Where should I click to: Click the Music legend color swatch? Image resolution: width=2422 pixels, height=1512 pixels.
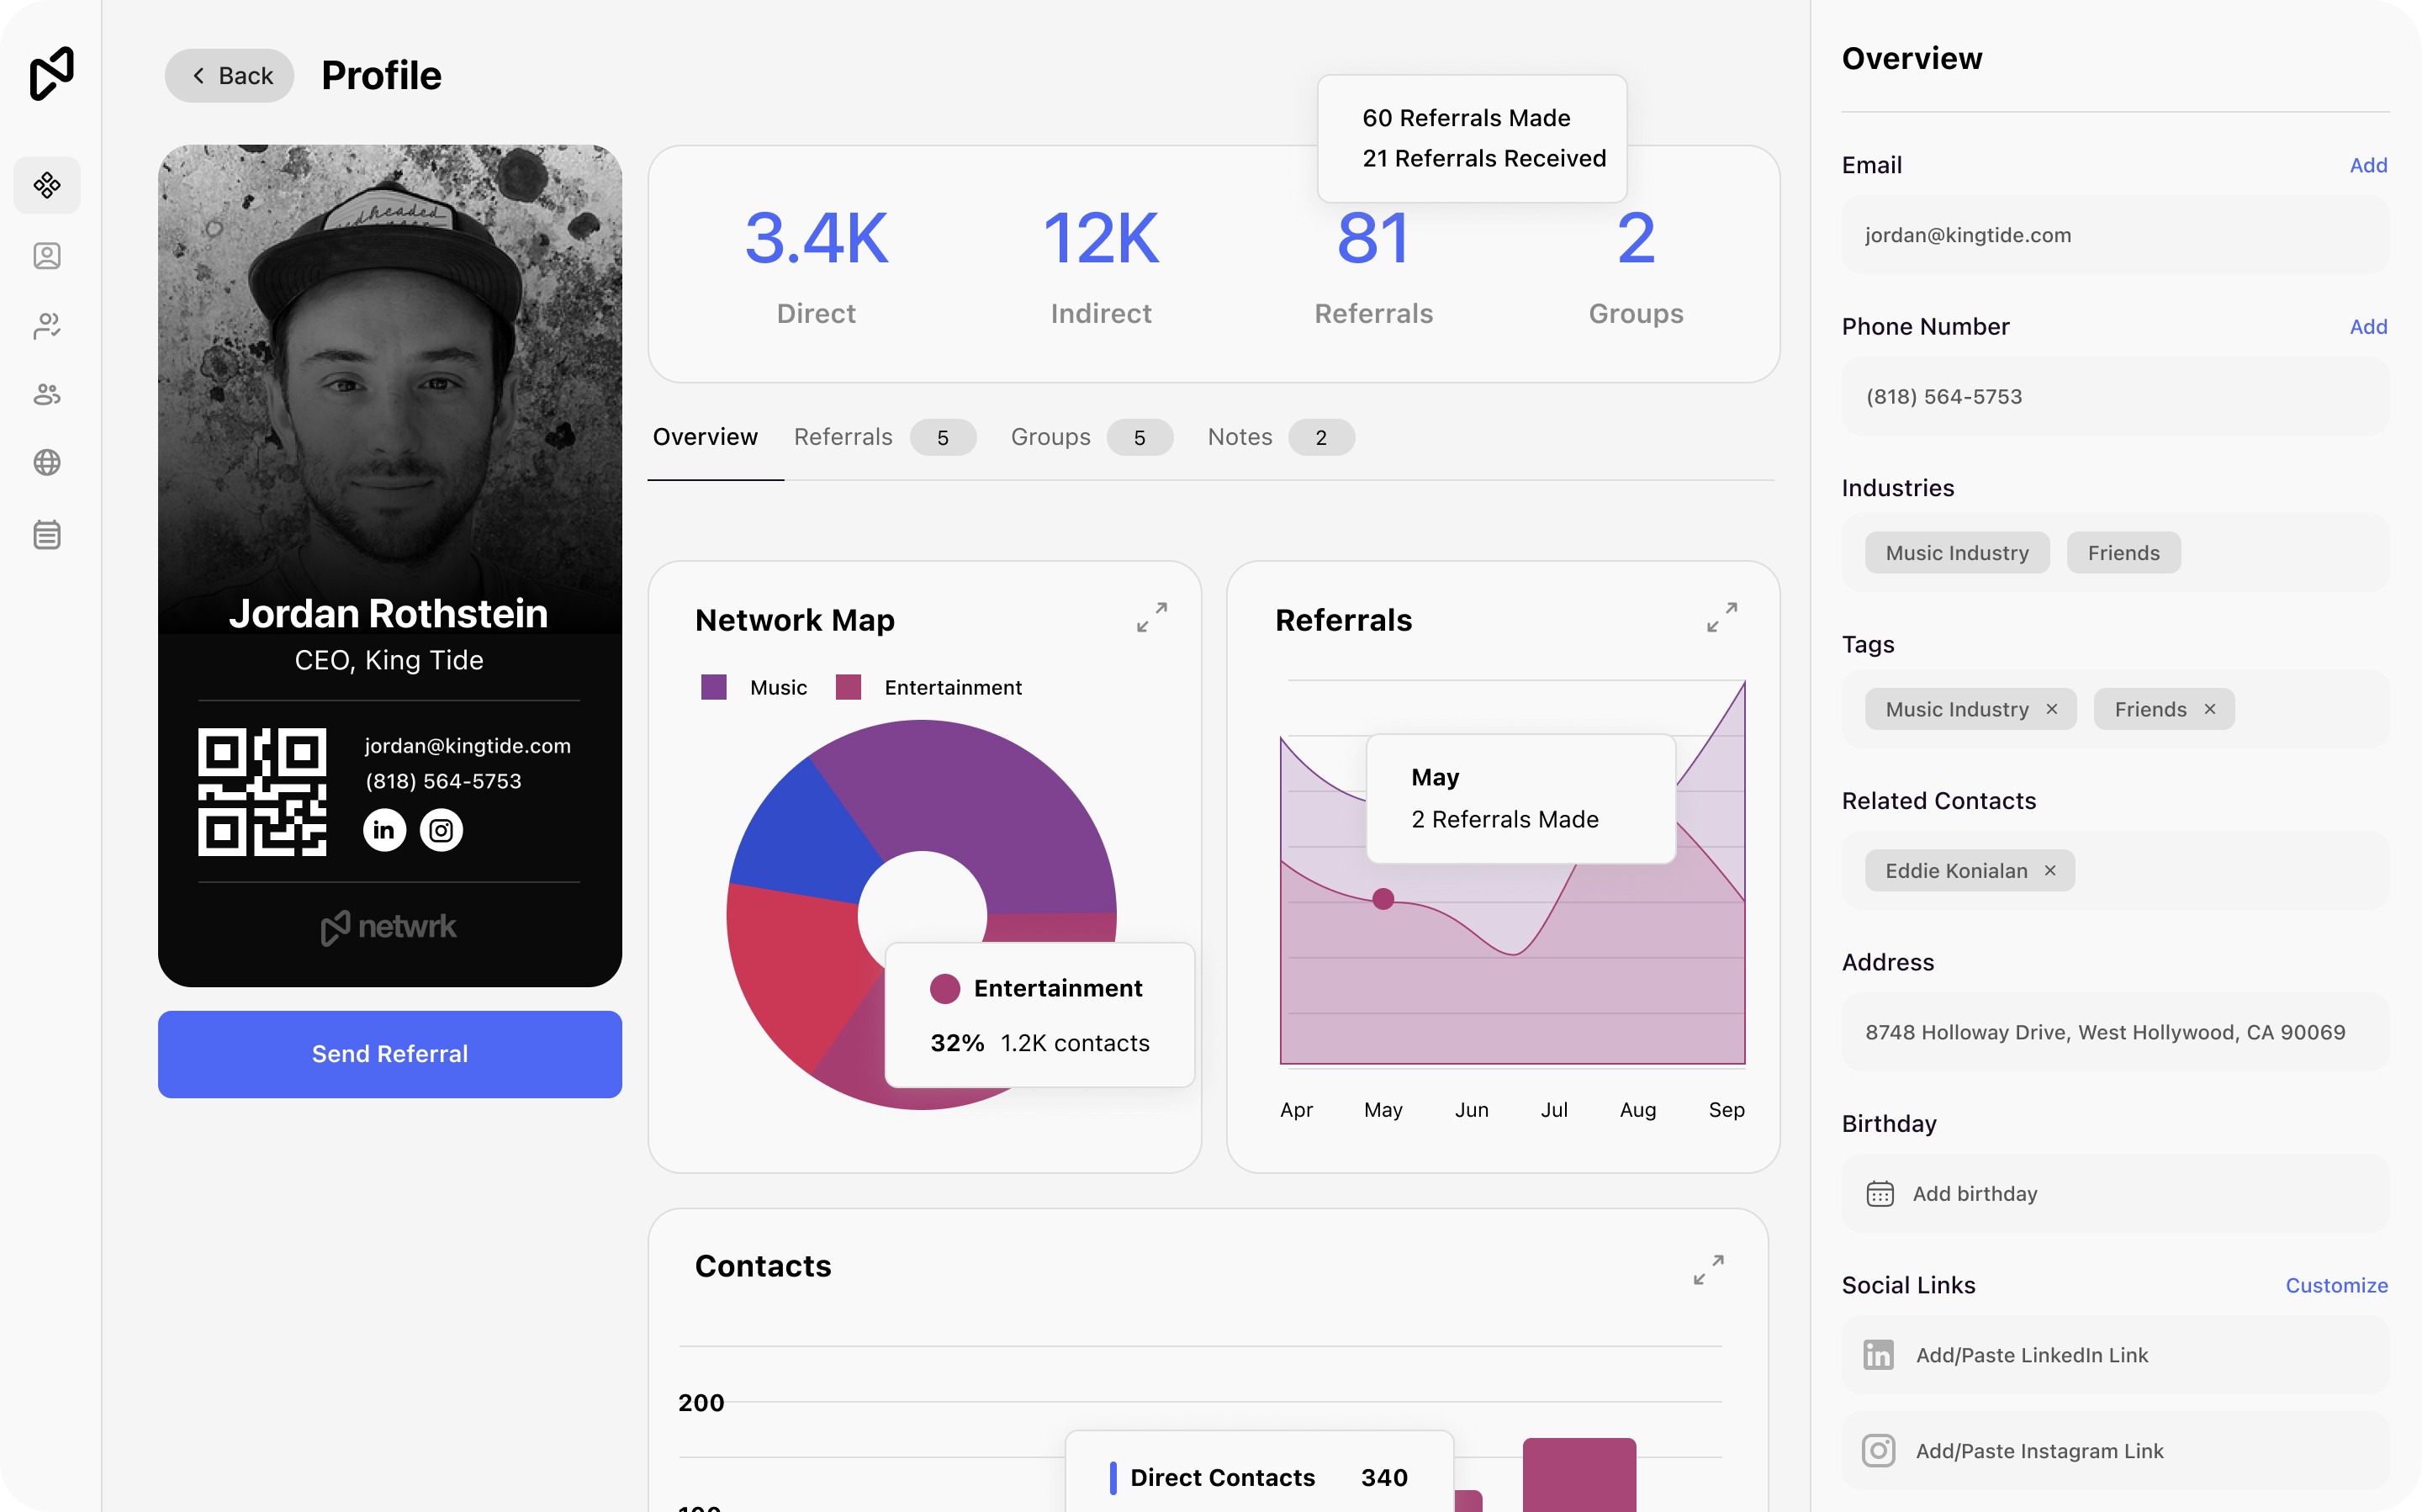pos(714,687)
